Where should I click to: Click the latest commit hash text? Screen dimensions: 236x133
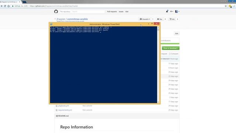(166, 59)
